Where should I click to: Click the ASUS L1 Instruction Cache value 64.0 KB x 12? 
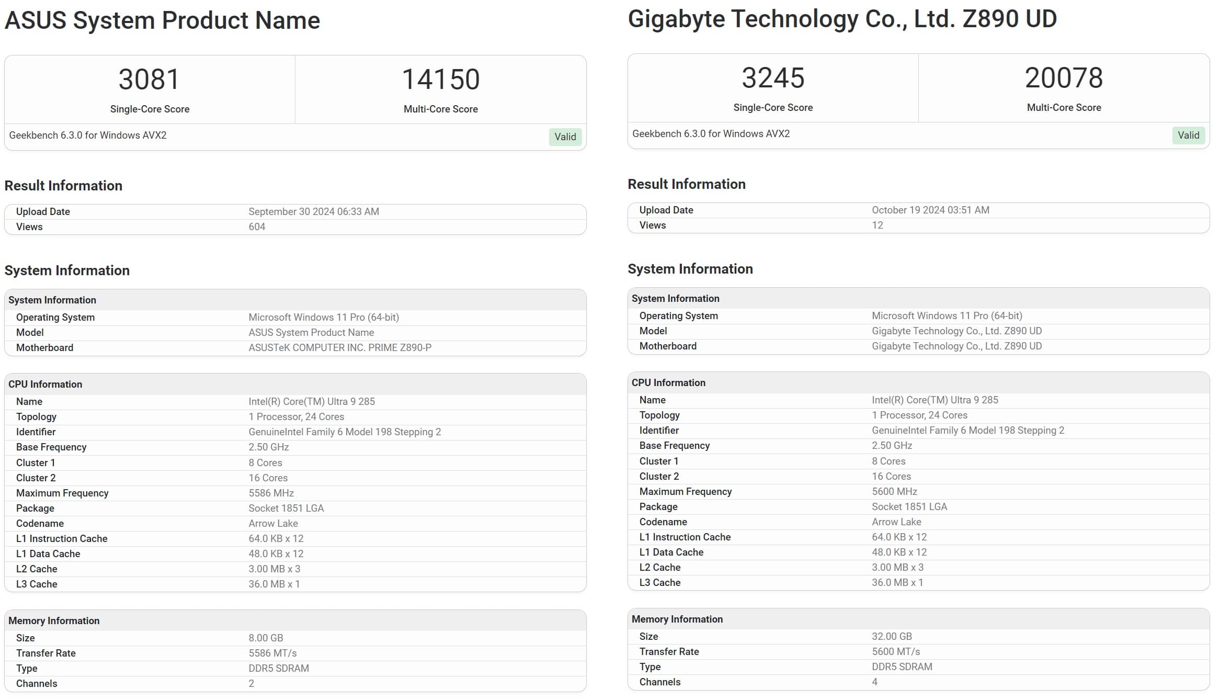(276, 538)
